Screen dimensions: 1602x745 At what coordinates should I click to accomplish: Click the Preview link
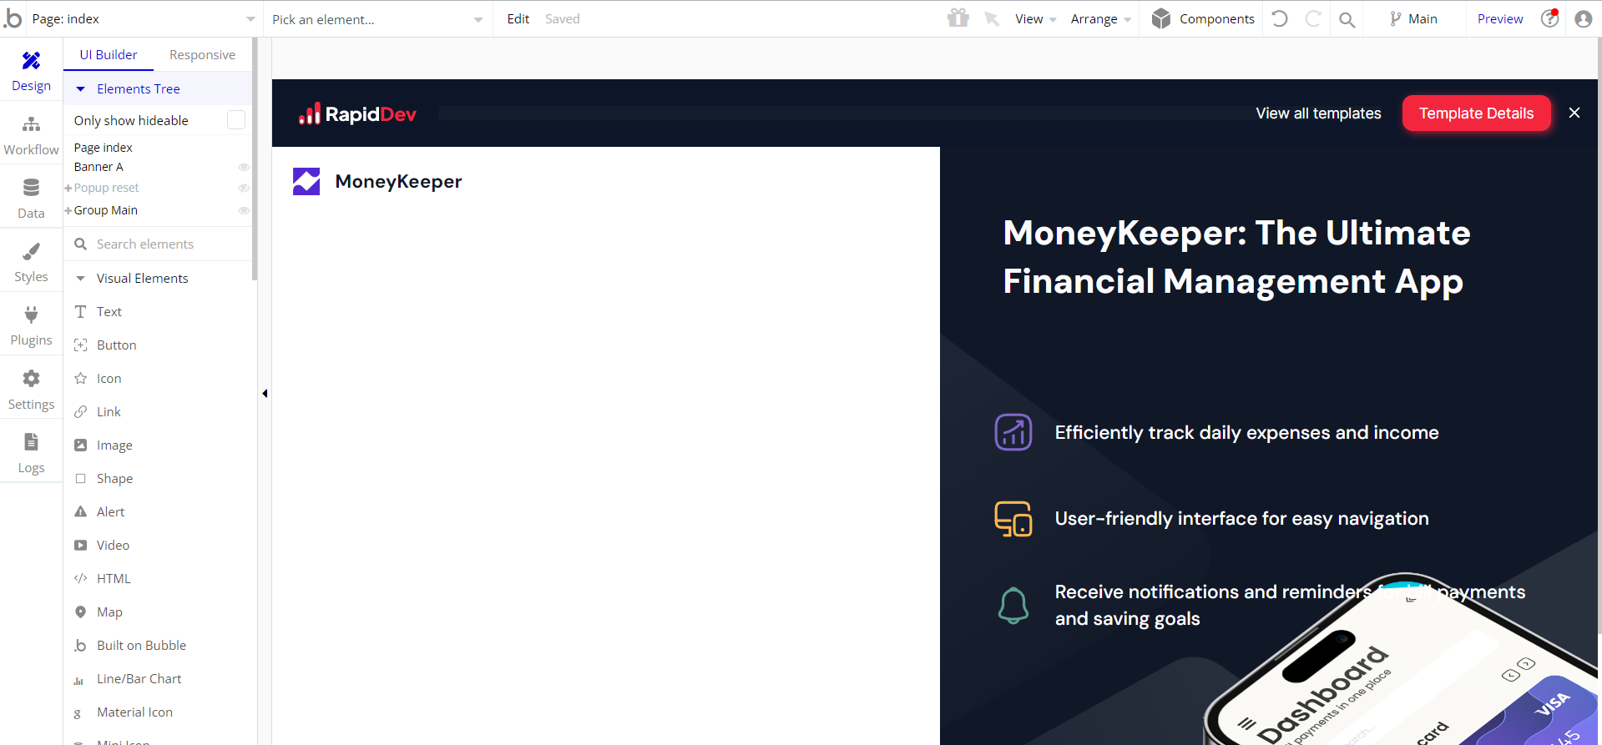pos(1499,18)
